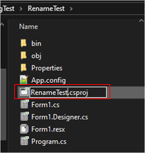The image size is (145, 153).
Task: Click the navigation pane scroll up arrow
Action: [x=2, y=24]
